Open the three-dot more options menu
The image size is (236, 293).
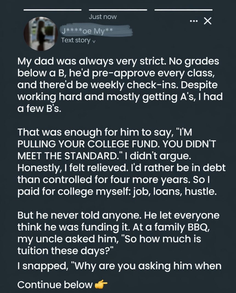pos(194,21)
